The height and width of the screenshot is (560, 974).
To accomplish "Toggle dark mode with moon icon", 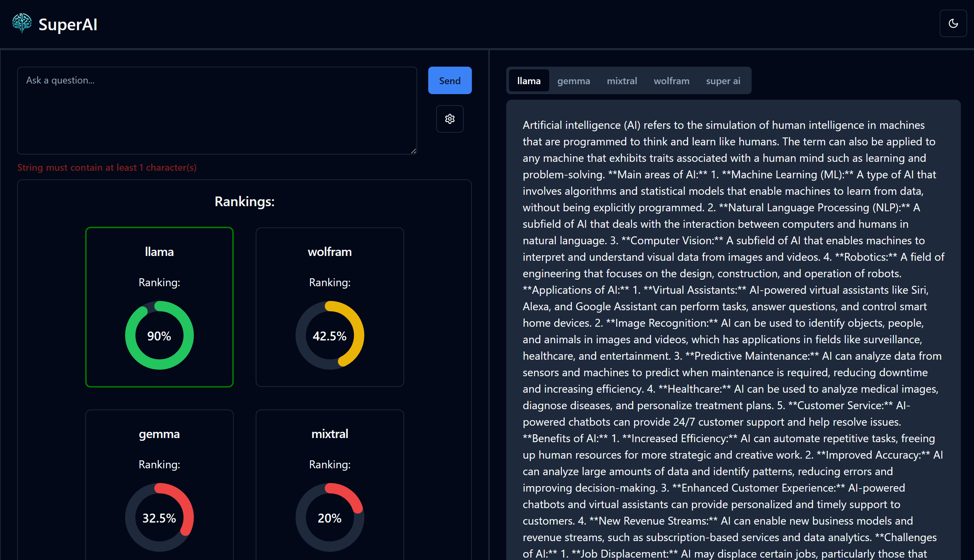I will (x=953, y=23).
